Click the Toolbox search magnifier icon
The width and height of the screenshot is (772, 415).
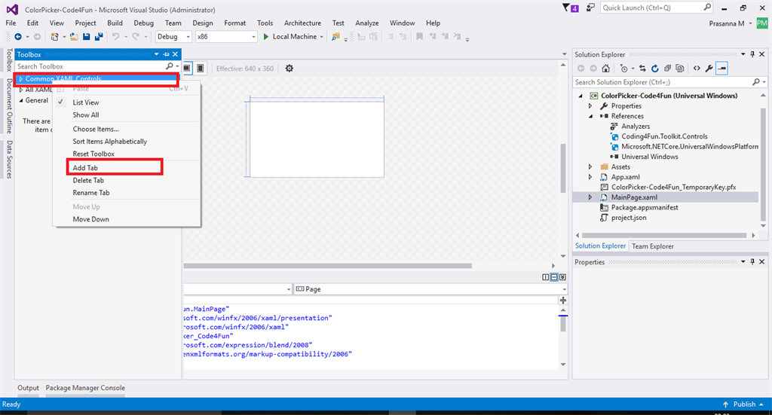(x=170, y=66)
